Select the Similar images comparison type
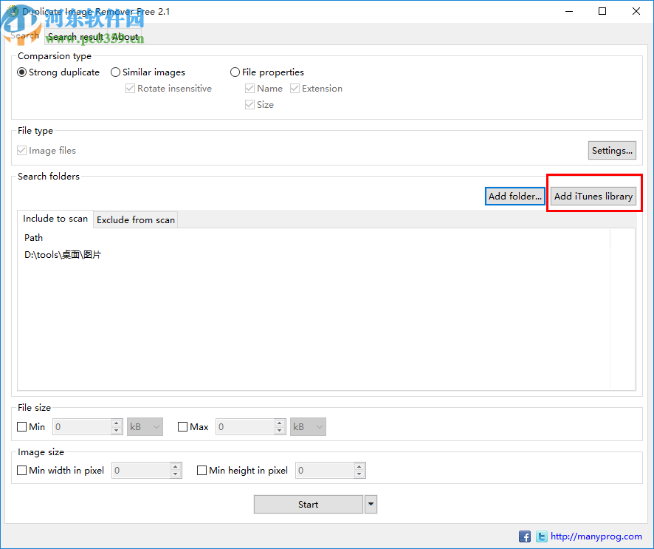The width and height of the screenshot is (654, 549). 115,72
